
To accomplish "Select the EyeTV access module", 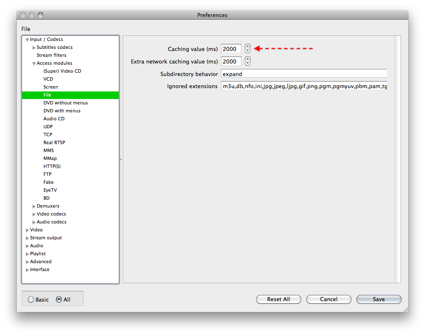I will point(50,190).
